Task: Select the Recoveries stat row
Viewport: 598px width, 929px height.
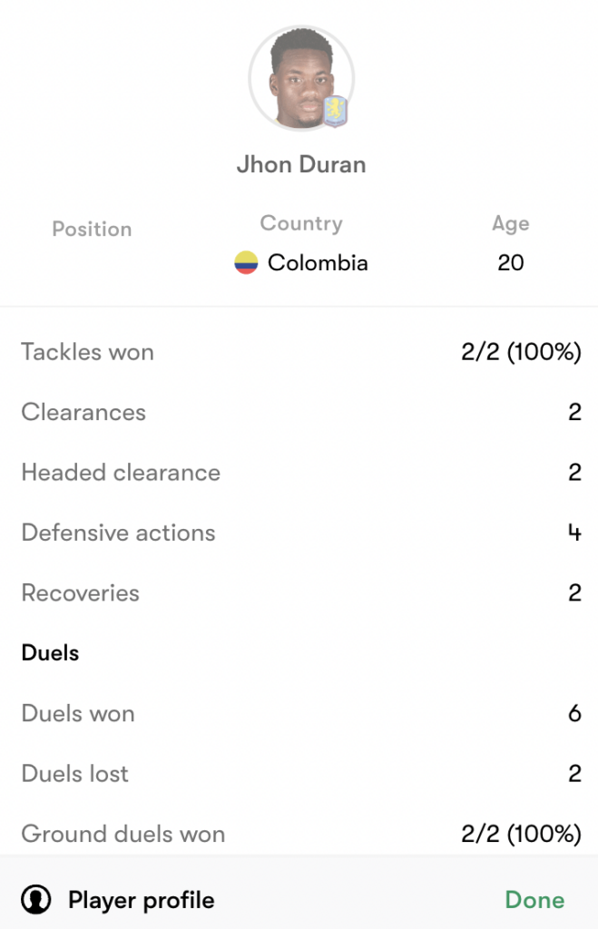Action: click(x=299, y=593)
